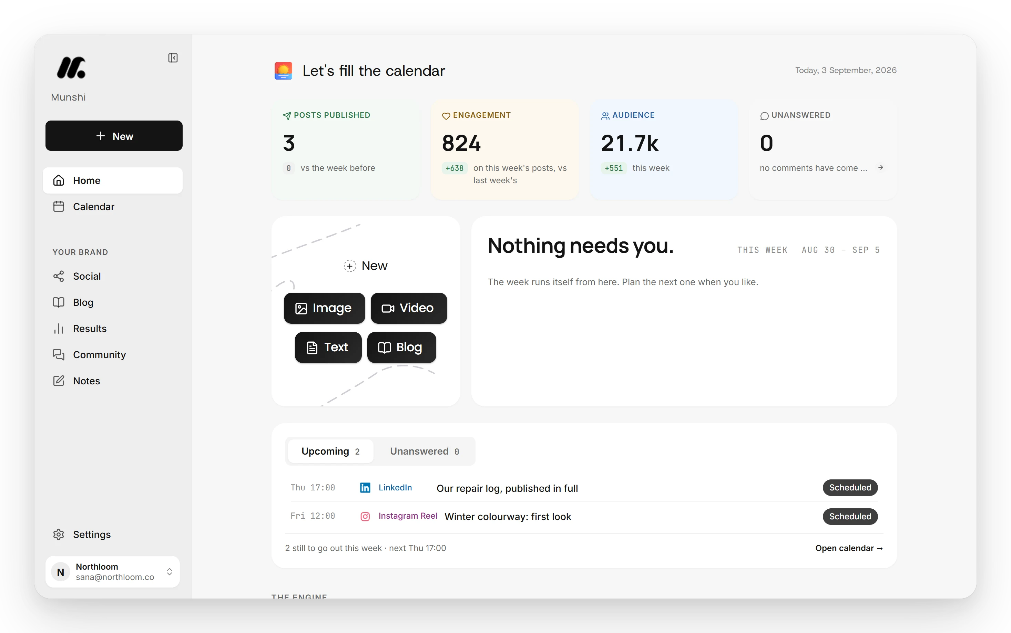Go to the Social section
The image size is (1011, 633).
[x=113, y=276]
